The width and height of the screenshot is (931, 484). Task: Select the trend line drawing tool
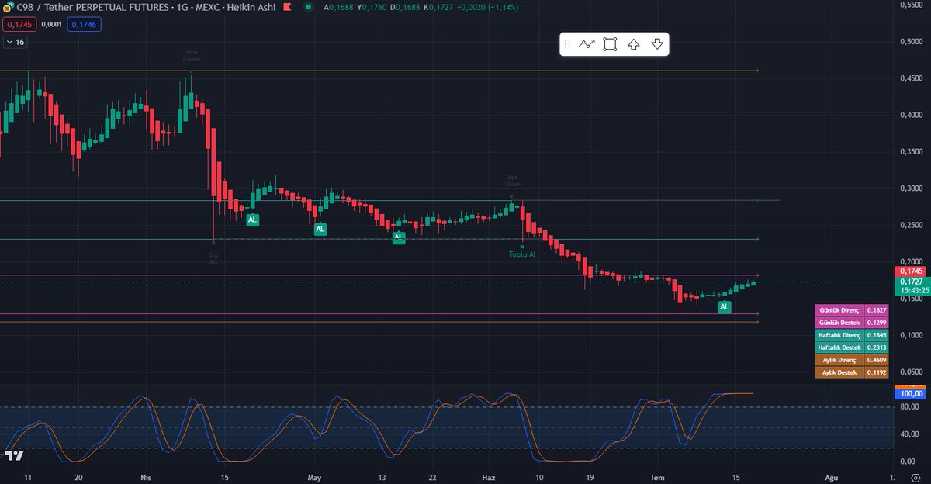(x=587, y=44)
